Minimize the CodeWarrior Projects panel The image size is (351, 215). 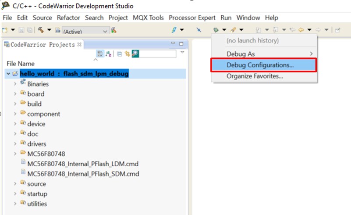pos(174,44)
